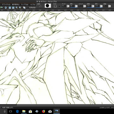Screen dimensions: 114x114
Task: Select the round brush shape button
Action: (x=59, y=6)
